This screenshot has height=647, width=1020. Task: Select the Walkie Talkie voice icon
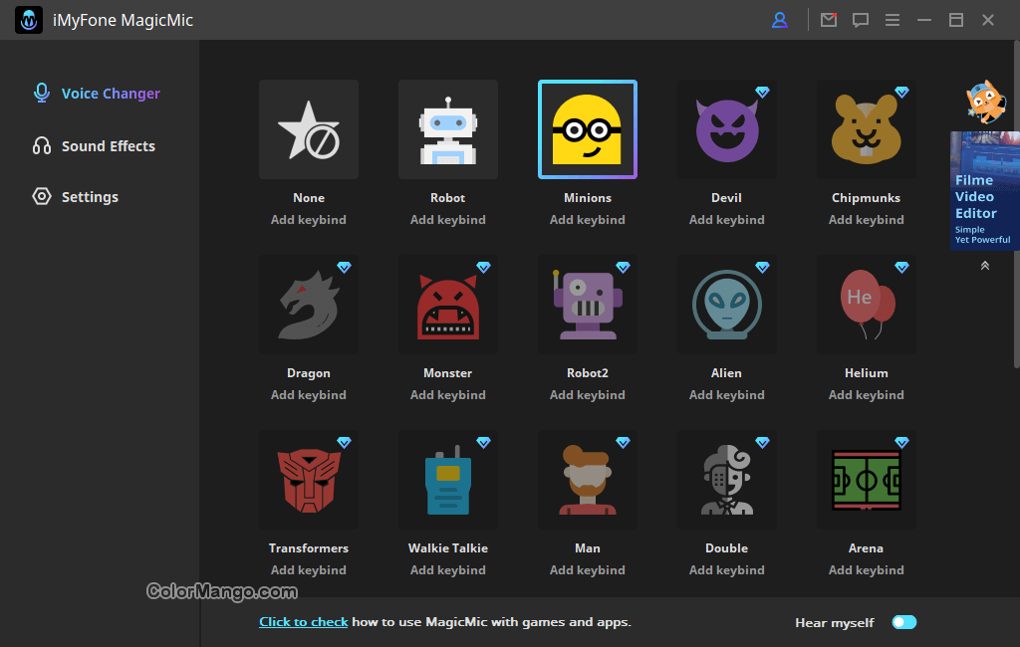pyautogui.click(x=448, y=480)
